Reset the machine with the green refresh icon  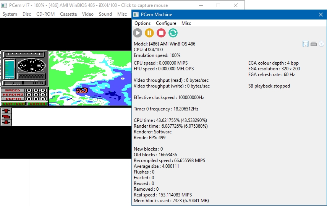coord(173,33)
